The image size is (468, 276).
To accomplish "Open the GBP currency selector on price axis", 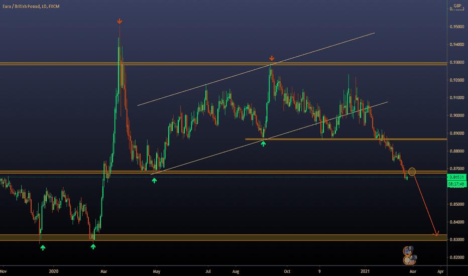I will [x=457, y=6].
